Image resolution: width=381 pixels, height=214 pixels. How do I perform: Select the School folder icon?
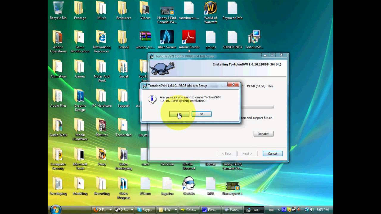tap(124, 40)
